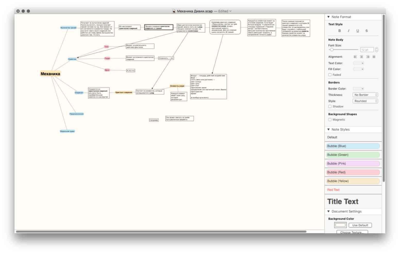The image size is (400, 254).
Task: Toggle bold text style
Action: 339,31
